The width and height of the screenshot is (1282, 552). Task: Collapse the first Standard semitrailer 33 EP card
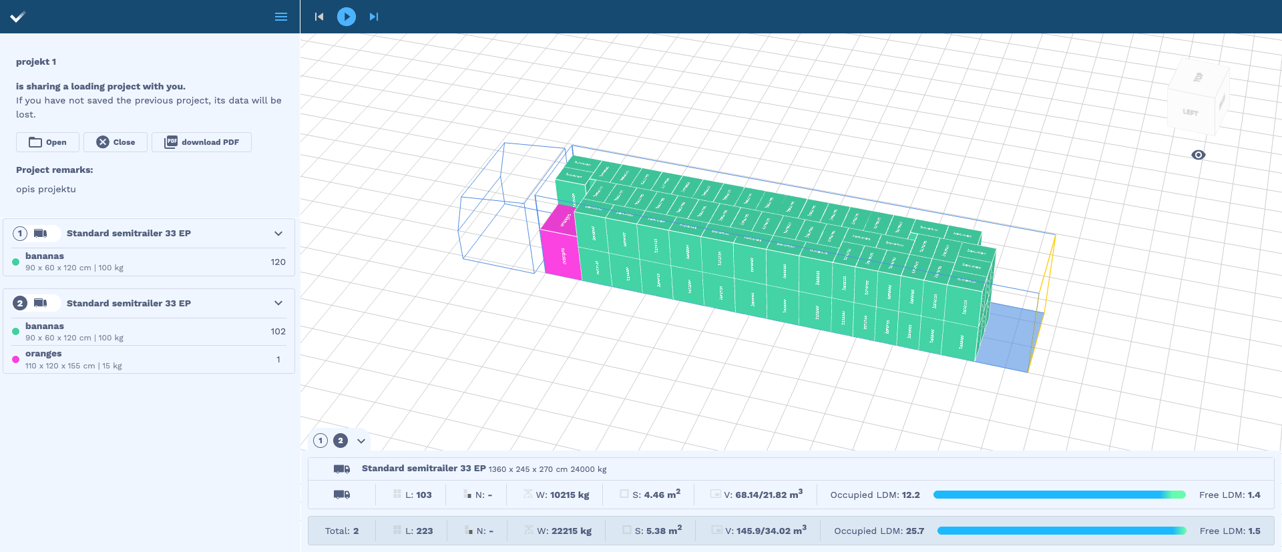click(278, 234)
